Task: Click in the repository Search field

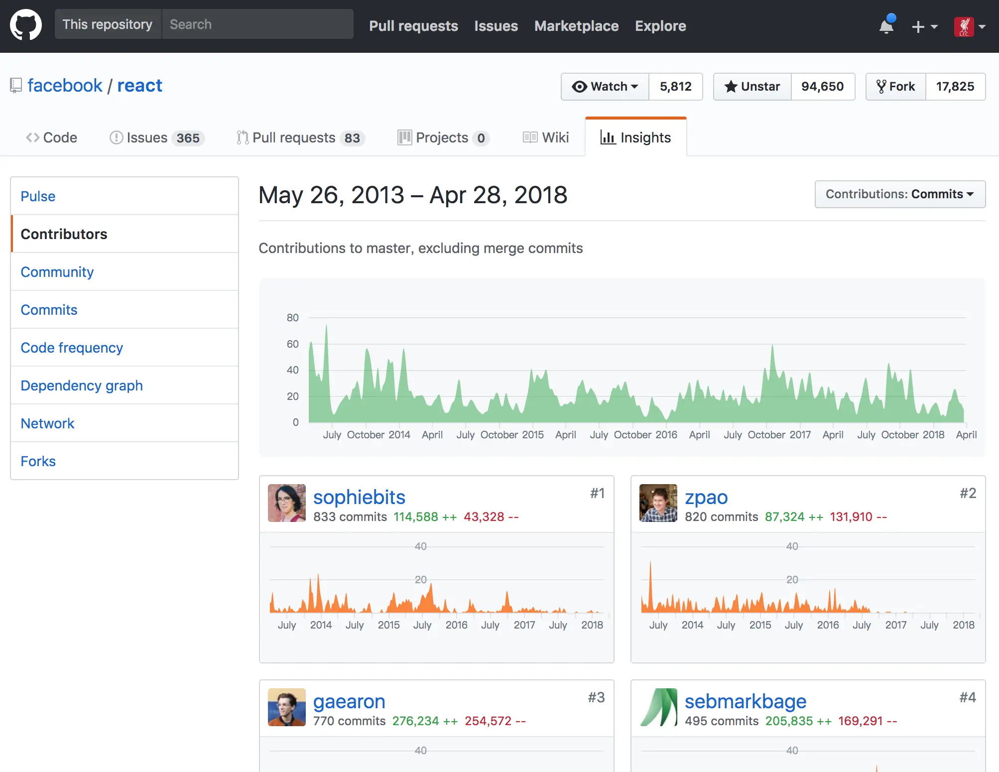Action: click(257, 24)
